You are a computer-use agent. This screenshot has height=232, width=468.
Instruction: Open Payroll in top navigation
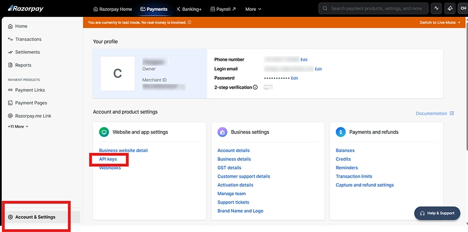[223, 9]
